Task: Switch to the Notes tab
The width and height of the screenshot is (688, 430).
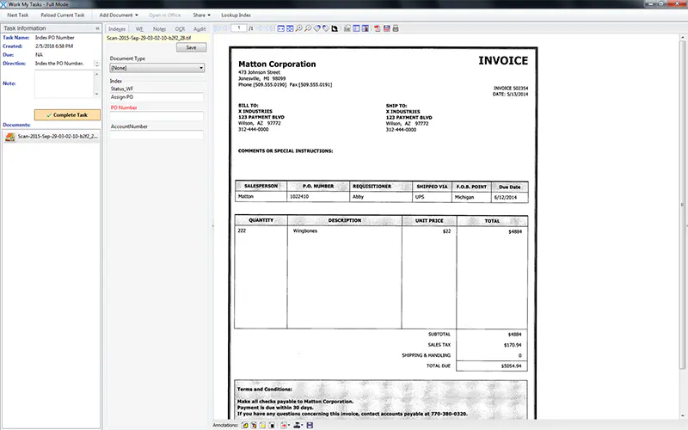Action: (159, 29)
